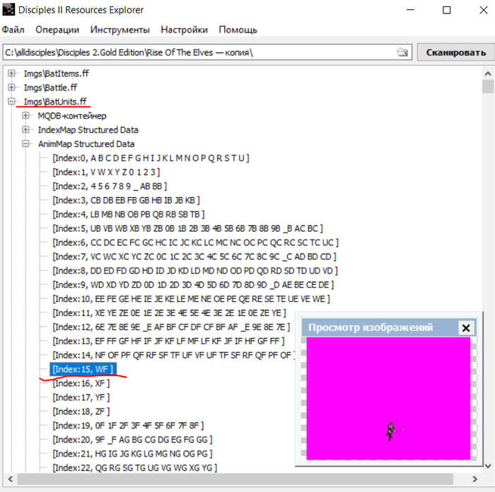Collapse AnimMap Structured Data node
Image resolution: width=495 pixels, height=492 pixels.
26,144
